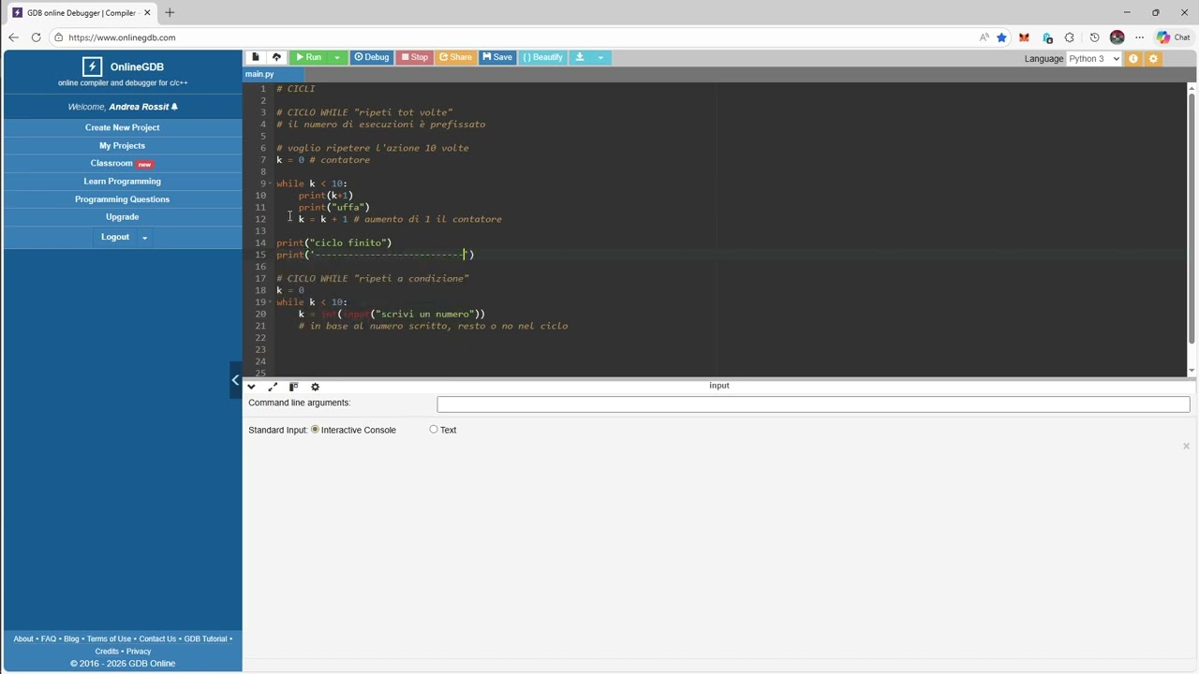Open Learn Programming
Image resolution: width=1199 pixels, height=674 pixels.
[122, 181]
